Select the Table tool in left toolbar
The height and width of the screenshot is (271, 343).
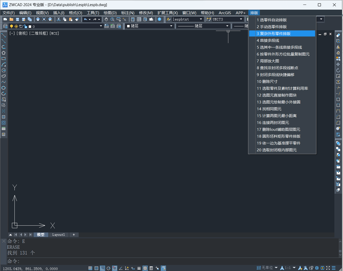[4, 129]
